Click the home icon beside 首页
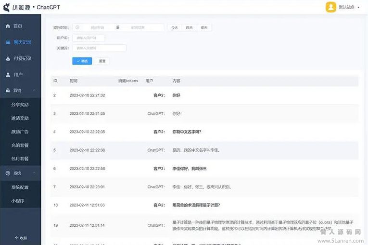Screen dimensions: 368x245 tap(8, 26)
